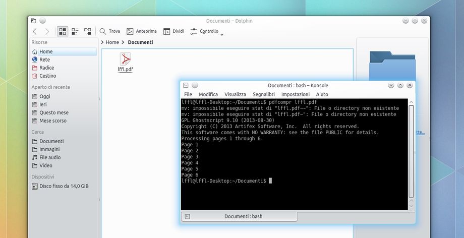Select Home in Risorse panel
464x238 pixels.
[64, 51]
